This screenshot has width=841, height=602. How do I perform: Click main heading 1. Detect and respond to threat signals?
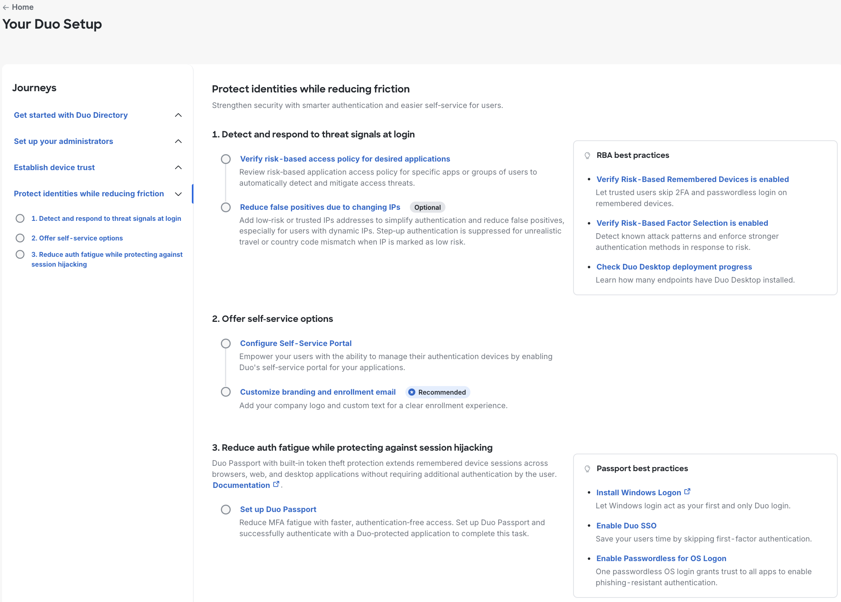(313, 135)
